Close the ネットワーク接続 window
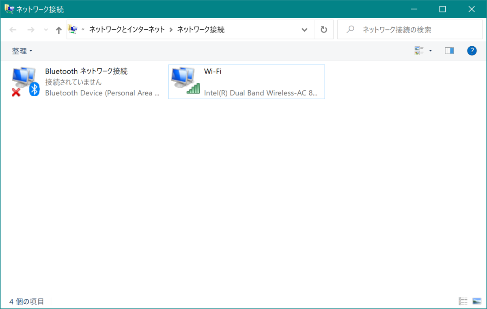This screenshot has width=487, height=309. tap(472, 9)
